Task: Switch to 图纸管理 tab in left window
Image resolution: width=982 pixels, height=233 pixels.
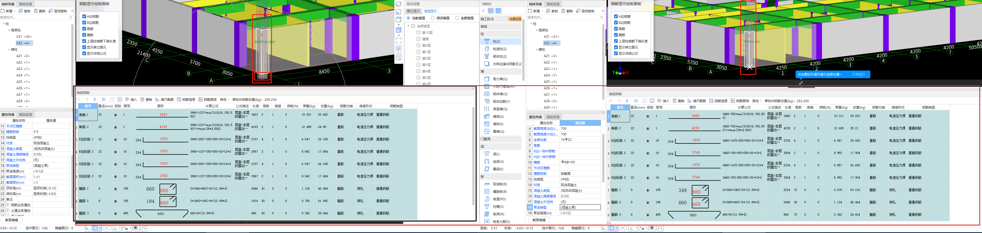Action: tap(26, 4)
